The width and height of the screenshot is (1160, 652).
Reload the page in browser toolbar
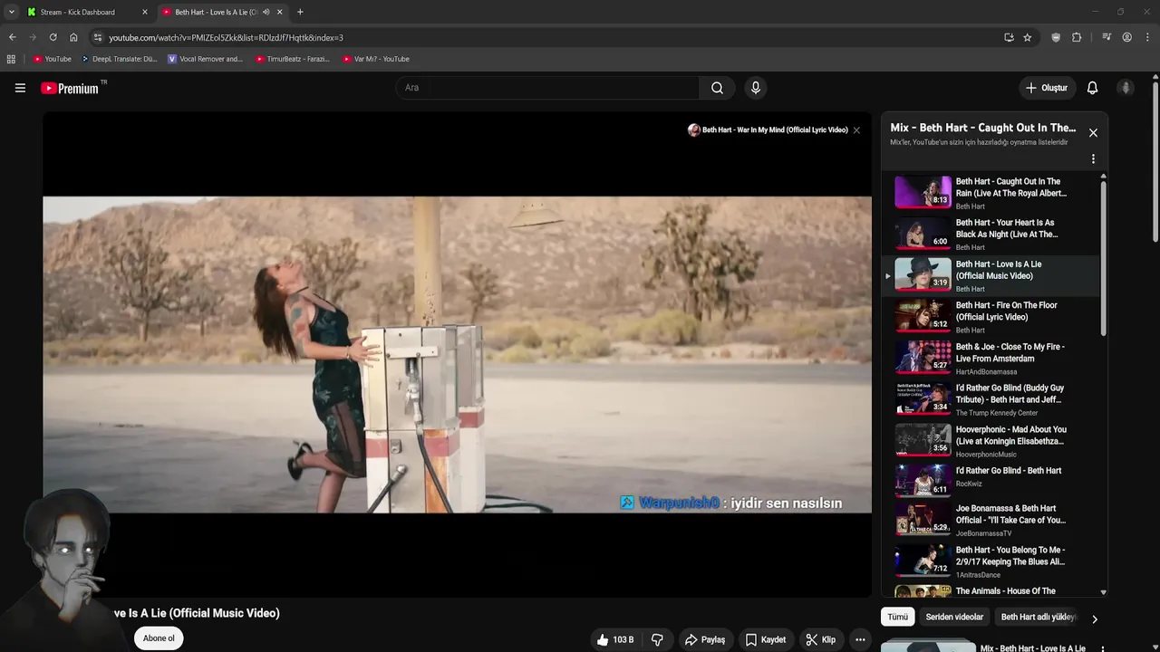53,37
